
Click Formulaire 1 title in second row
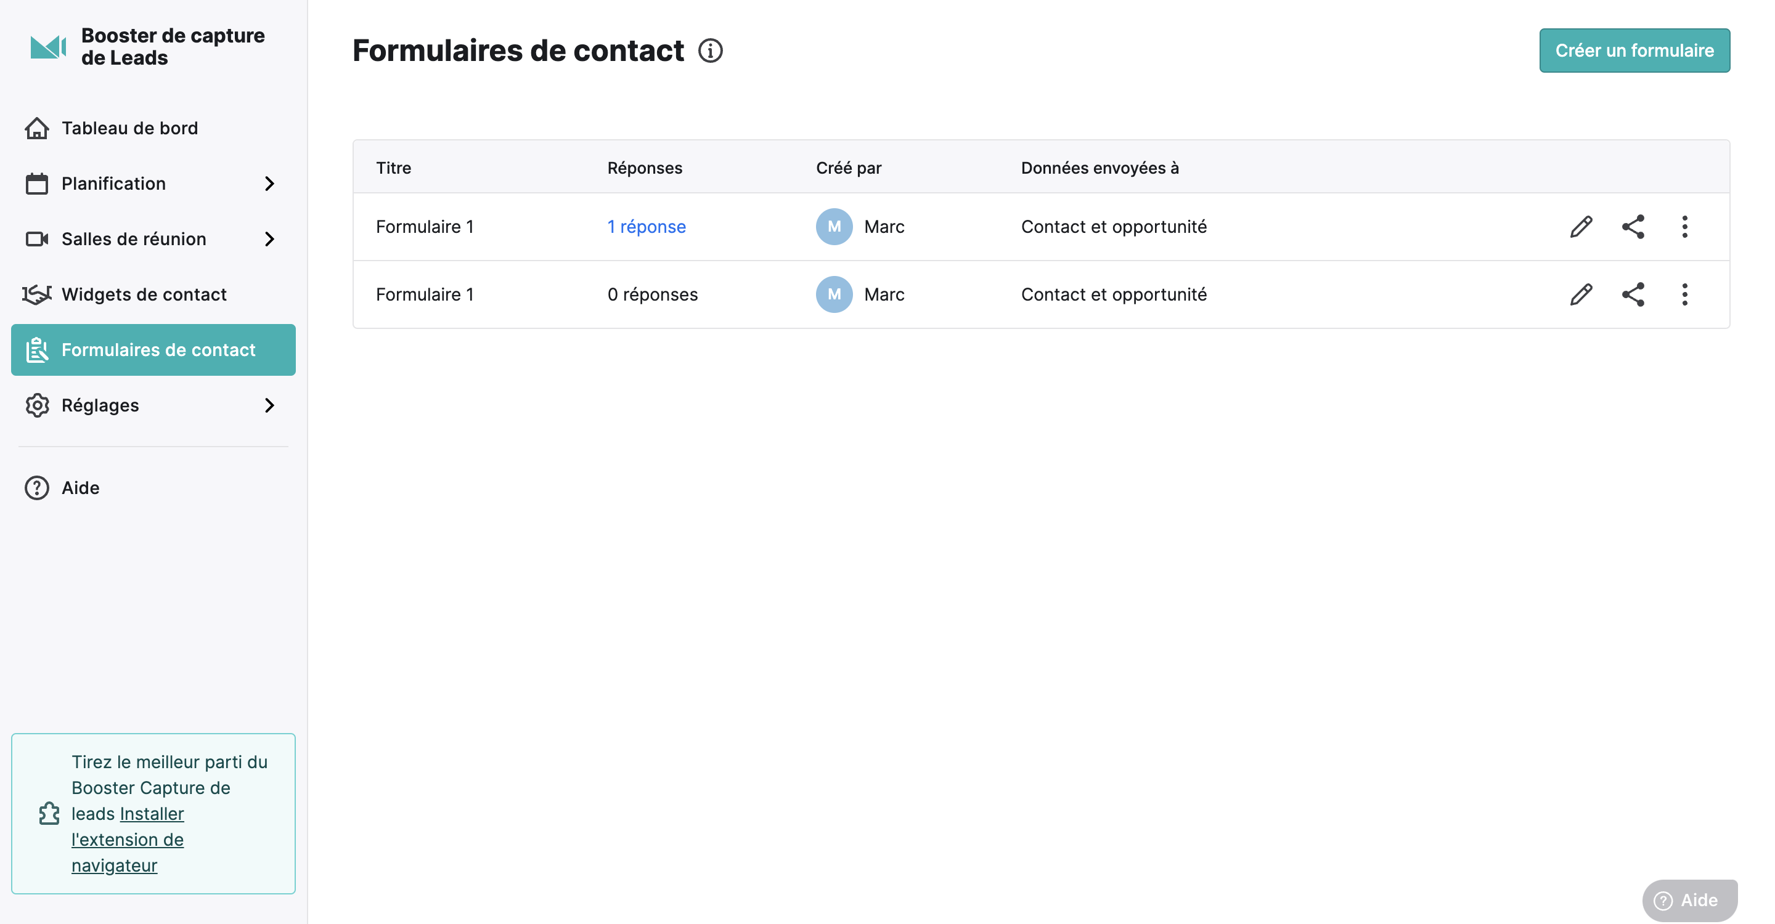tap(425, 294)
